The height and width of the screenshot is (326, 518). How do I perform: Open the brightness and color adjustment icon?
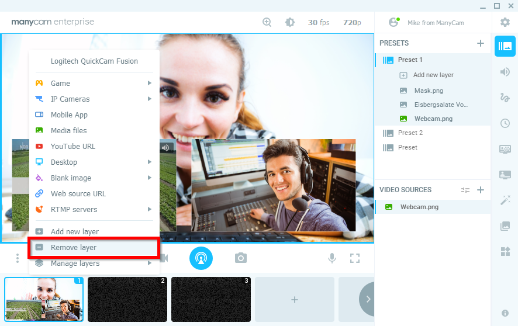[290, 22]
